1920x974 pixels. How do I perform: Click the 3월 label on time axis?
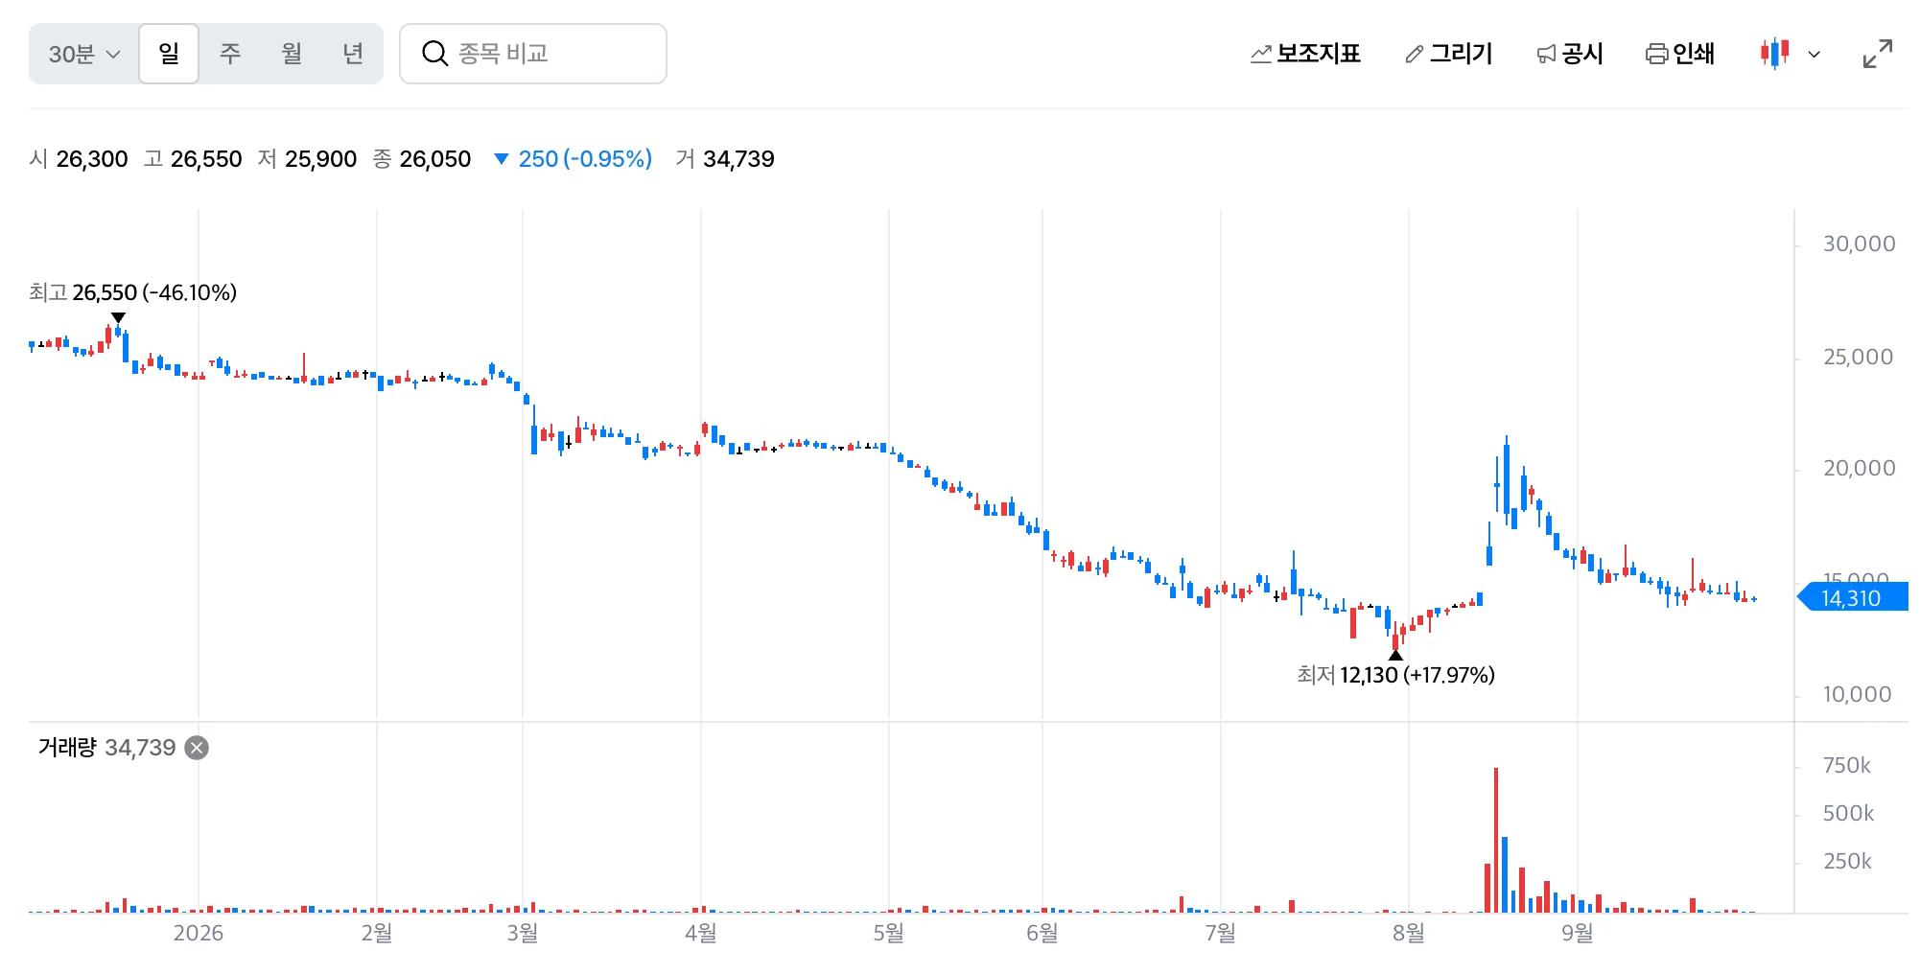click(523, 933)
